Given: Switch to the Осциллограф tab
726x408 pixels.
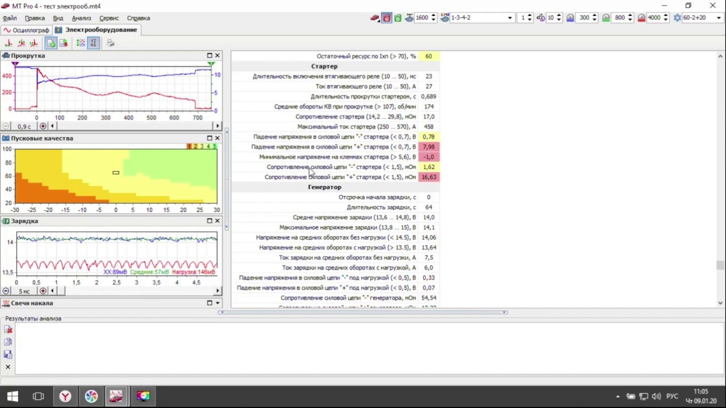Looking at the screenshot, I should click(x=27, y=29).
